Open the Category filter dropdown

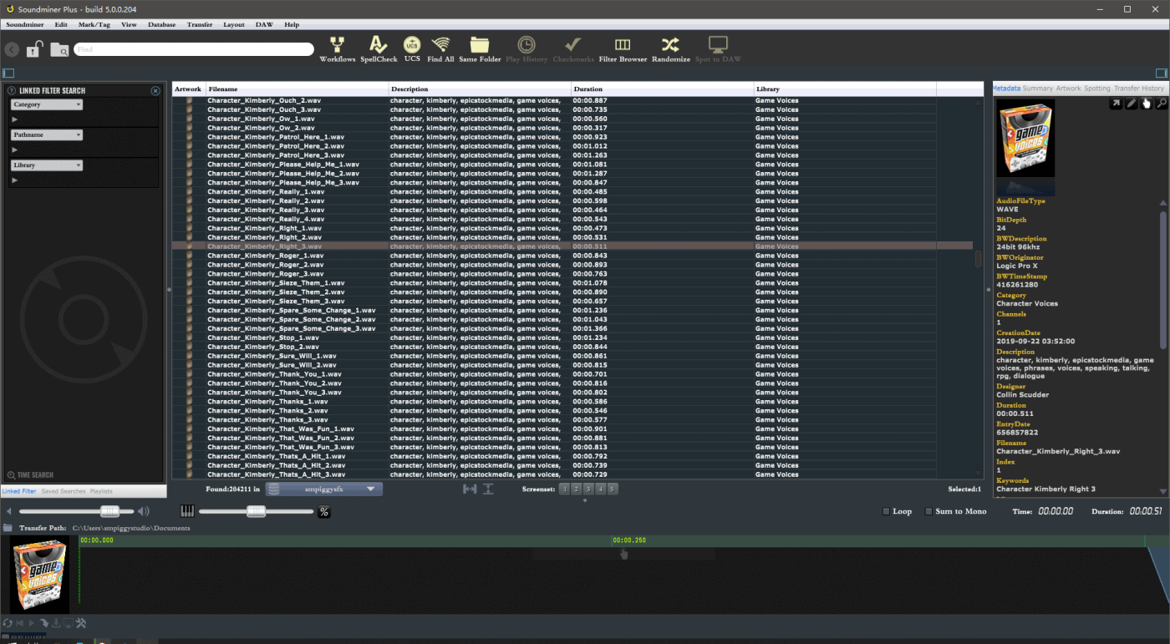pos(47,105)
